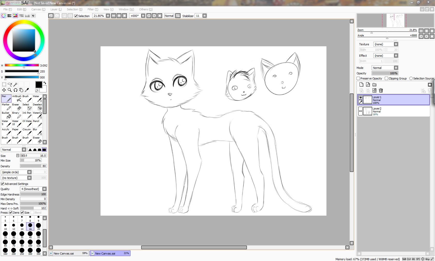Enable Clipping Group checkbox
The width and height of the screenshot is (435, 261).
(387, 78)
